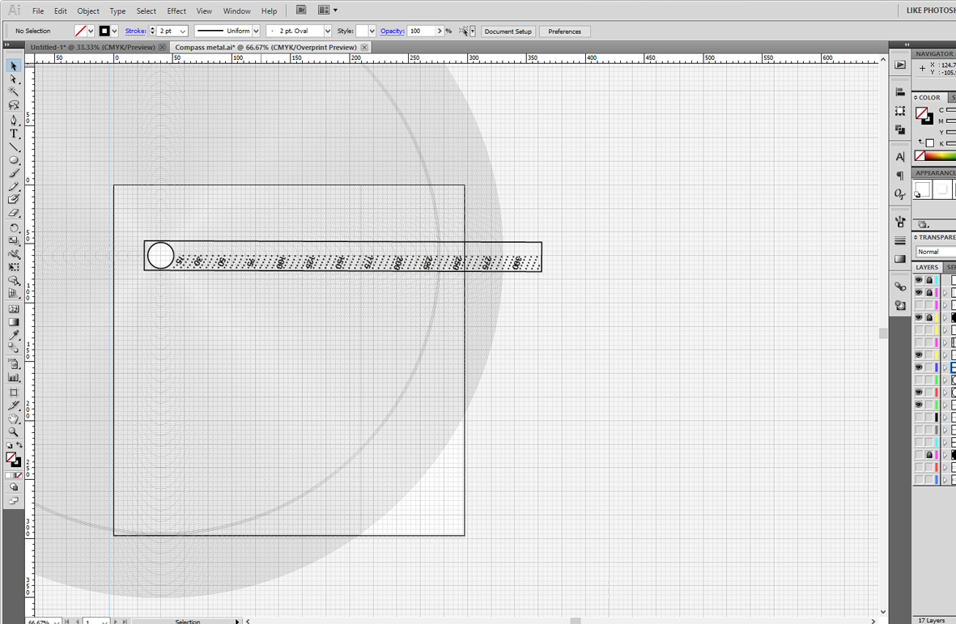Select the Magic Wand tool
The image size is (956, 624).
pos(14,91)
